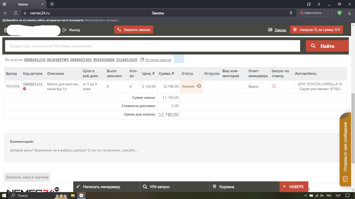355x199 pixels.
Task: Open File Explorer from the taskbar
Action: (73, 195)
